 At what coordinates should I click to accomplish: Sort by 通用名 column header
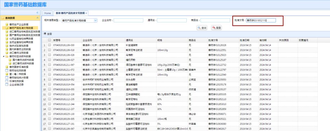140,40
